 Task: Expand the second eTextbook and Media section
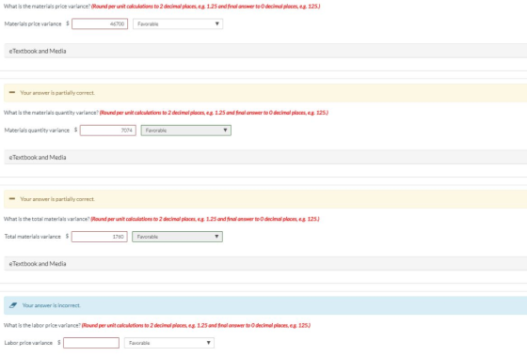[x=265, y=157]
